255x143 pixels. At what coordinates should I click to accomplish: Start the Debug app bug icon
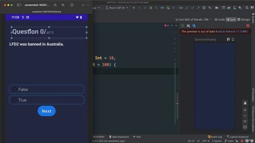(151, 8)
